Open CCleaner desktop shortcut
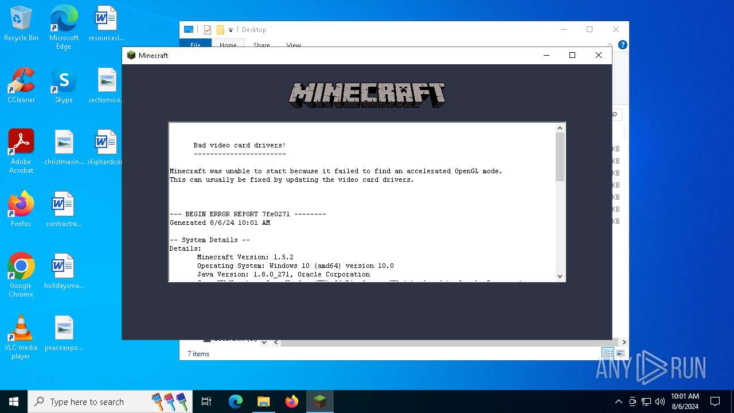 pos(21,86)
